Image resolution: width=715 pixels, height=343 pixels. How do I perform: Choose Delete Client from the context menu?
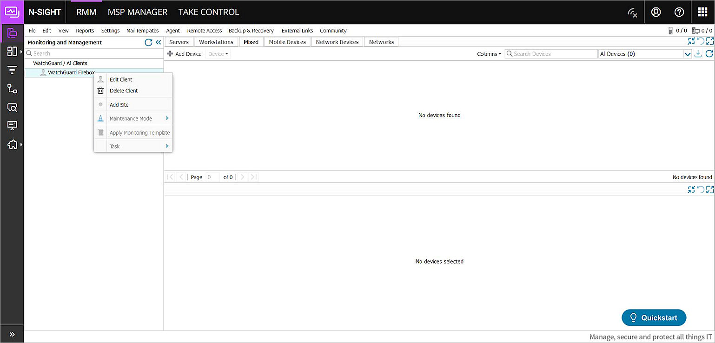click(133, 91)
